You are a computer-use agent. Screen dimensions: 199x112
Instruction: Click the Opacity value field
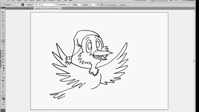click(x=92, y=5)
